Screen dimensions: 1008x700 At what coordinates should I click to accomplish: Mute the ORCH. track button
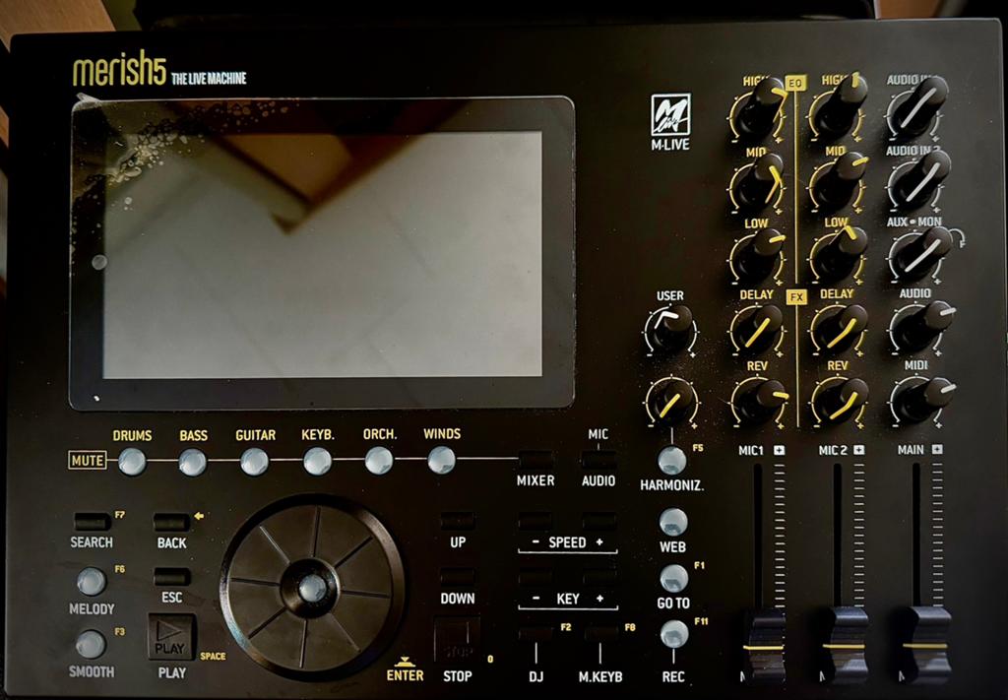coord(379,460)
